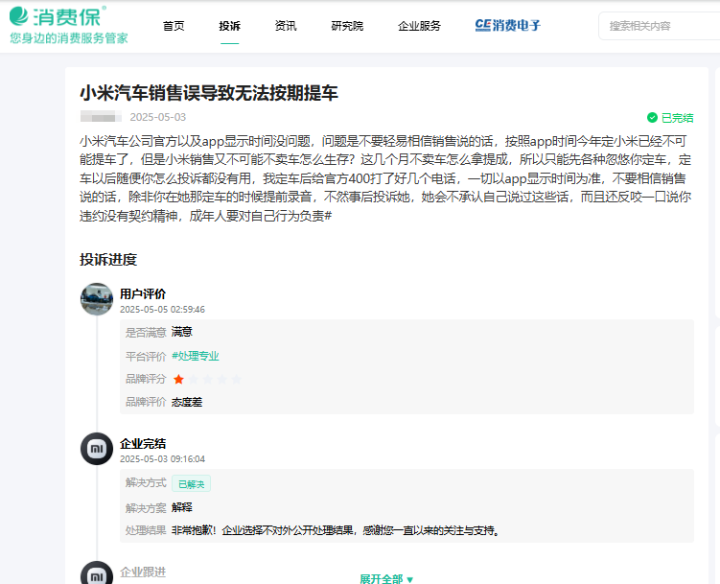Open the CE消费电子 link

[x=508, y=25]
